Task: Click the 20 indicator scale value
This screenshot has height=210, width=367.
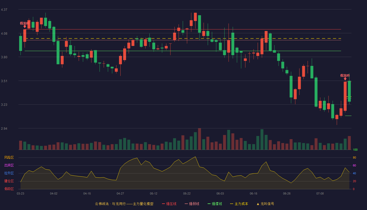Action: pyautogui.click(x=354, y=181)
